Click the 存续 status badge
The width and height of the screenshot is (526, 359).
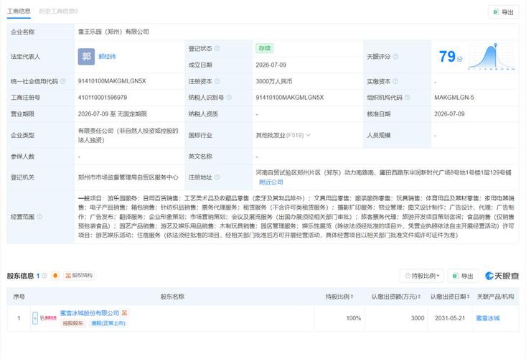265,48
